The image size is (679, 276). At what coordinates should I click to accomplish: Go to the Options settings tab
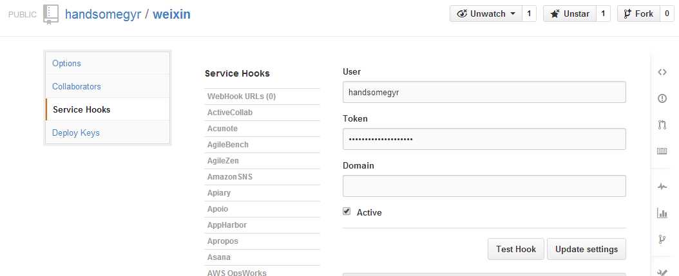pyautogui.click(x=66, y=63)
